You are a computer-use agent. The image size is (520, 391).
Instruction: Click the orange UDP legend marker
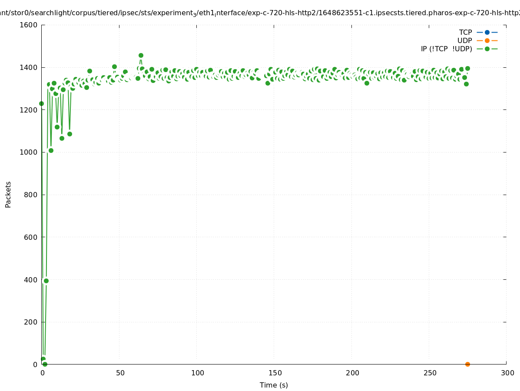pyautogui.click(x=487, y=40)
